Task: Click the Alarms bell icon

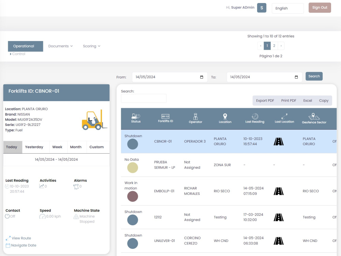Action: point(76,187)
